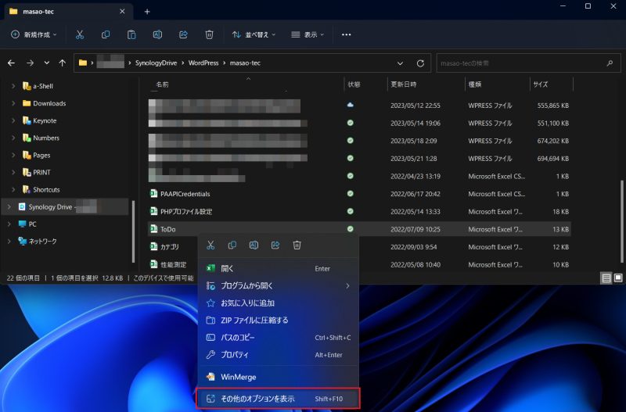
Task: Click the Share icon in the top toolbar
Action: (183, 34)
